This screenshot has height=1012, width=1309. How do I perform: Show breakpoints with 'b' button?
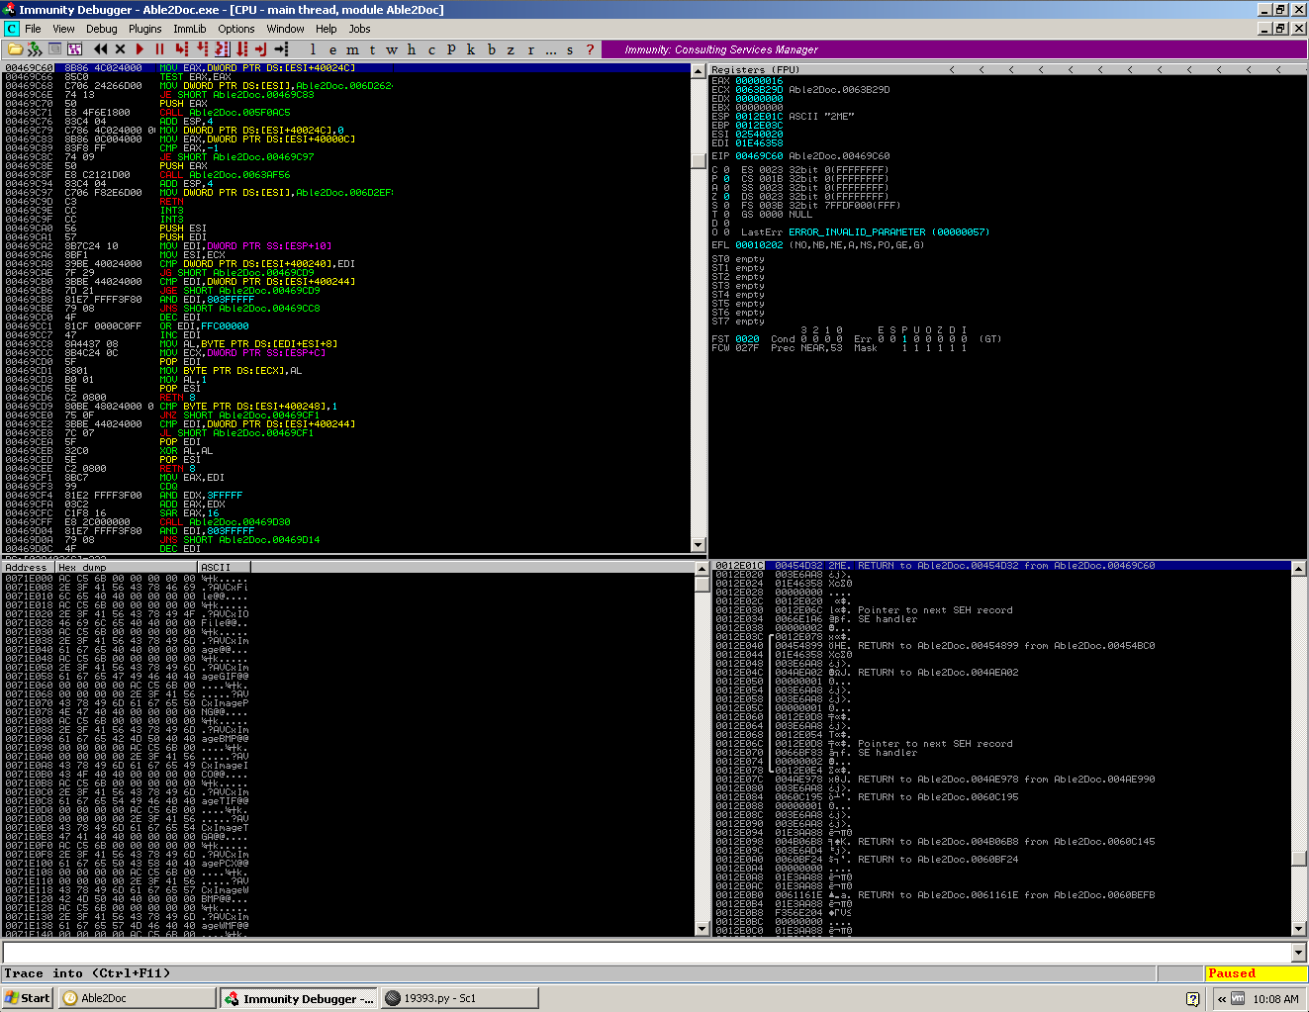491,48
